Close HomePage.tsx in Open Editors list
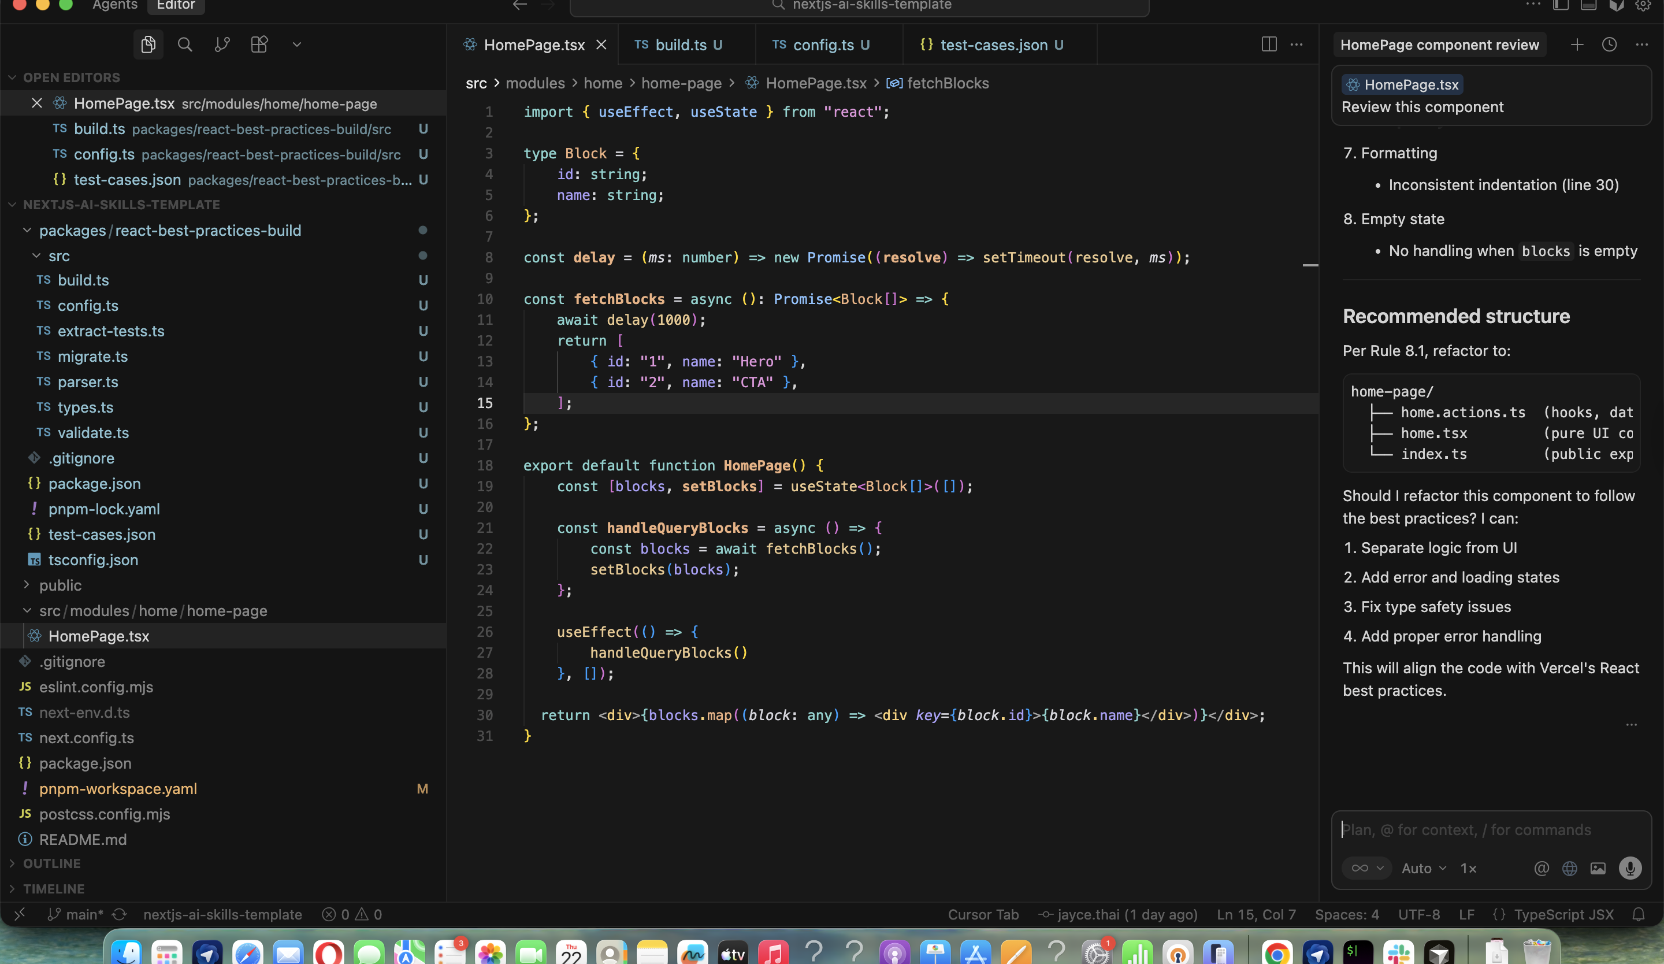The width and height of the screenshot is (1664, 964). (x=37, y=103)
